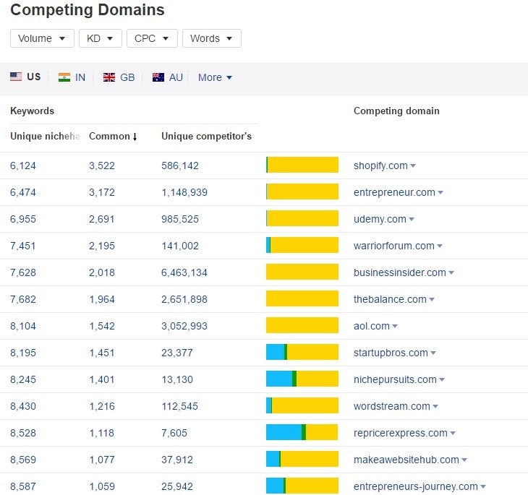Switch to the GB country tab

(x=119, y=77)
